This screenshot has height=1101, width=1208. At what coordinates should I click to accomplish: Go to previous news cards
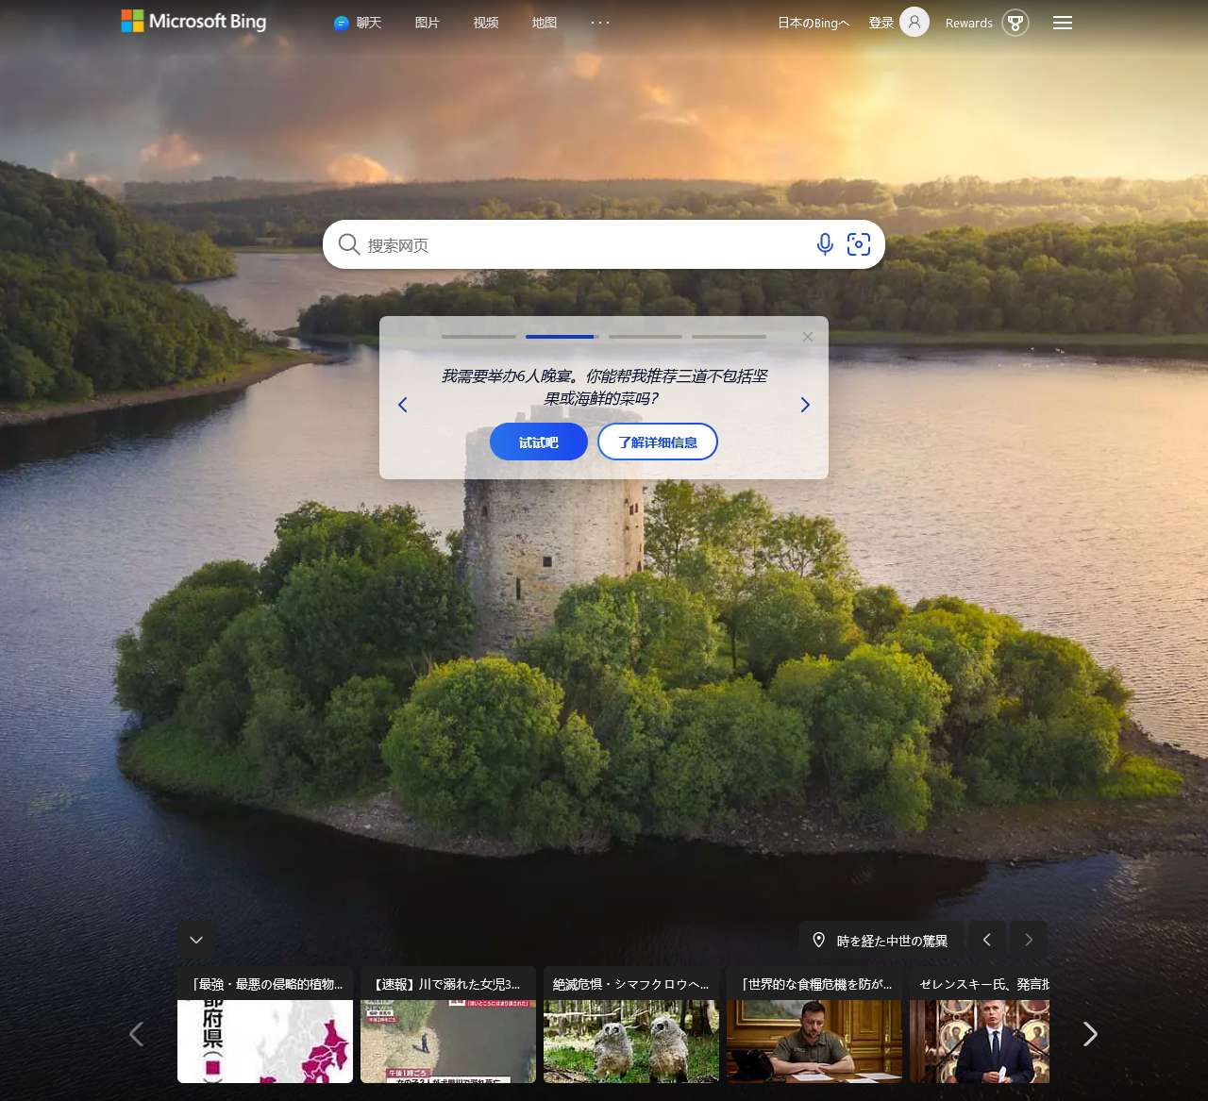[x=136, y=1034]
